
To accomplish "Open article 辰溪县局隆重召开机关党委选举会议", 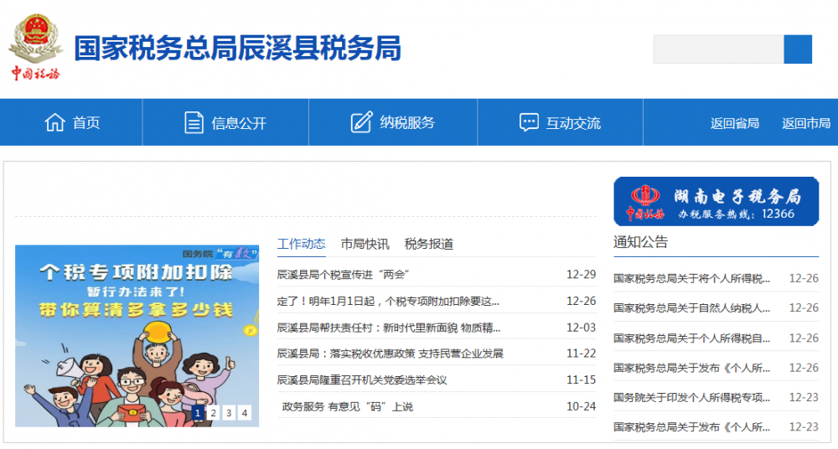I will (362, 380).
